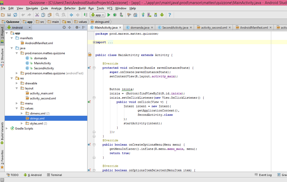Toggle the 1: Project tool window stripe button
The image size is (287, 182).
point(2,35)
